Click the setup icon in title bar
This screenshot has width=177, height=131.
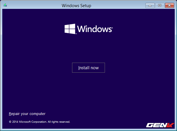click(5, 5)
